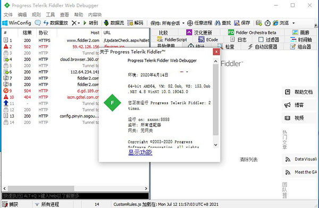This screenshot has height=208, width=319.
Task: Toggle the 解码 decode button
Action: 135,23
